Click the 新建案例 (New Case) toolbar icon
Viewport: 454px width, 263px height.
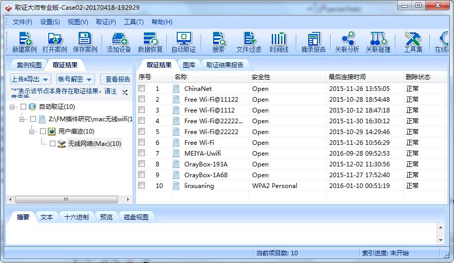point(24,42)
